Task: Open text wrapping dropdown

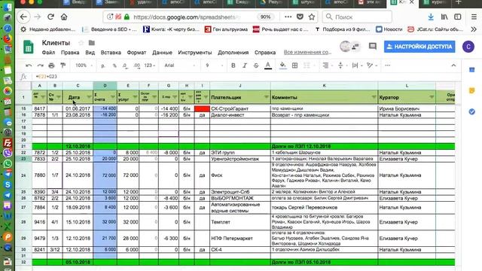Action: click(x=357, y=65)
